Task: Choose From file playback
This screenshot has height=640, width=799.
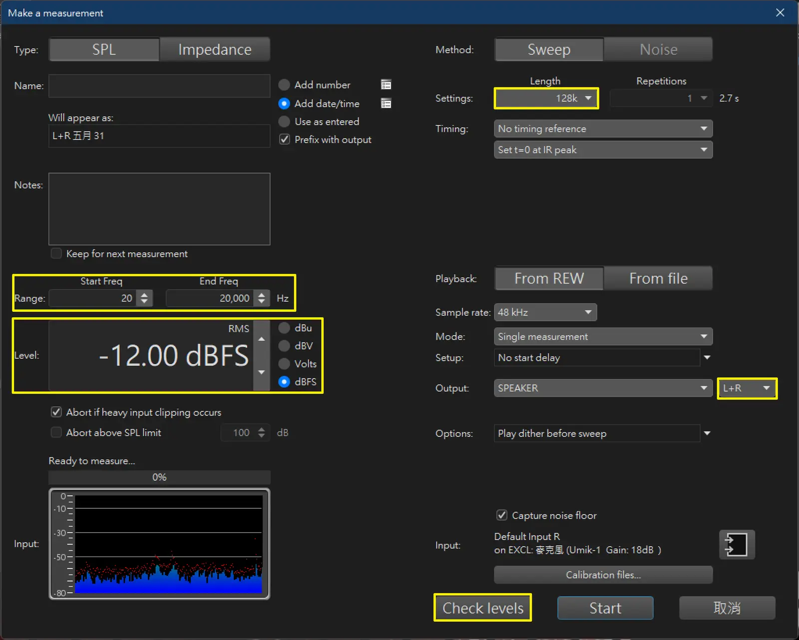Action: [658, 278]
